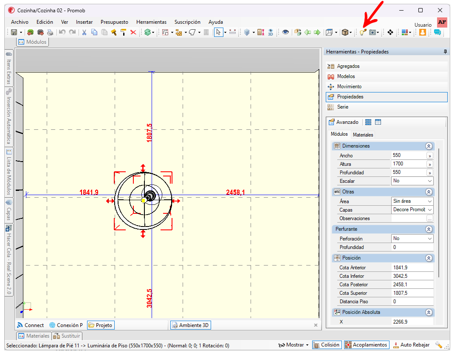Open the green dollar budget icon
Screen dimensions: 457x355
pos(147,32)
